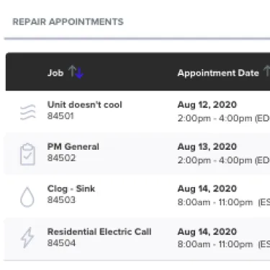This screenshot has width=270, height=270.
Task: Open the REPAIR APPOINTMENTS tab
Action: [x=68, y=22]
